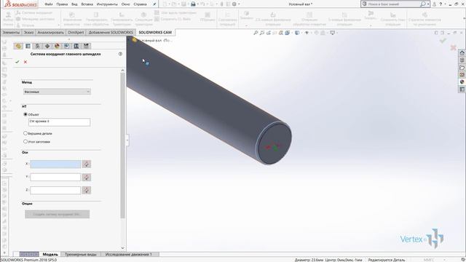466x262 pixels.
Task: Open the Справка menu
Action: click(x=140, y=4)
